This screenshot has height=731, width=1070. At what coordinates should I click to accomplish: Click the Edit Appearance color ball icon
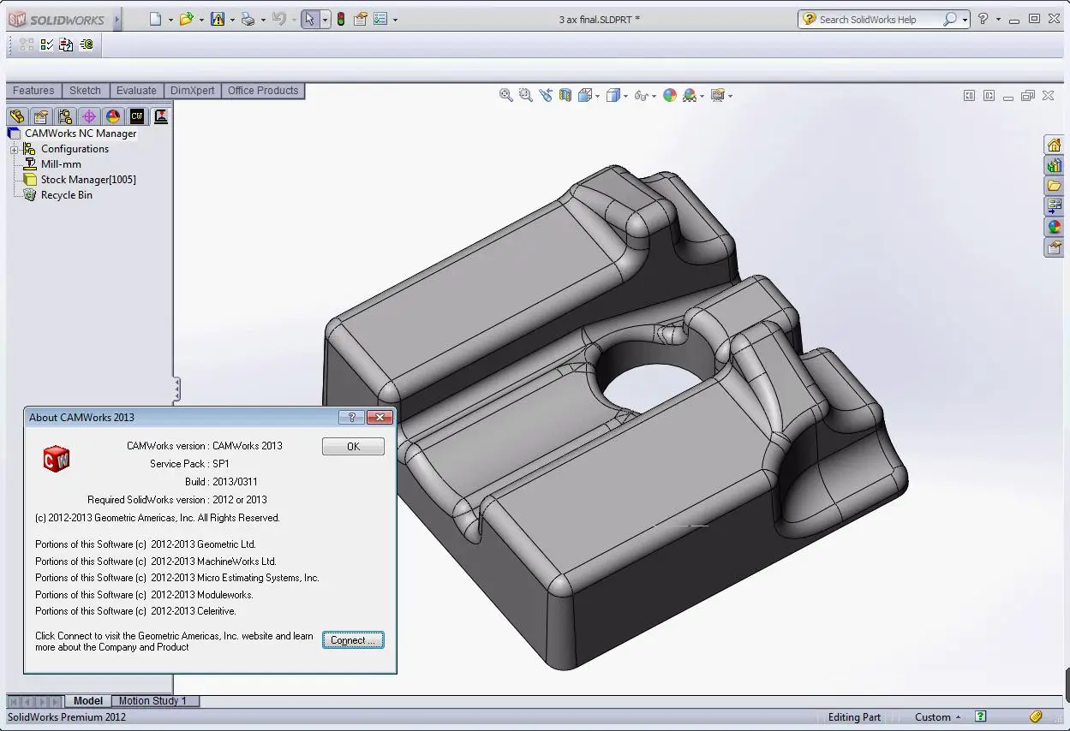[x=670, y=95]
